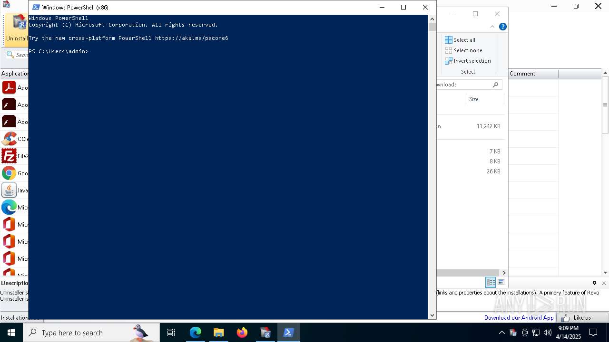This screenshot has width=609, height=342.
Task: Open the volume control in system tray
Action: [547, 332]
